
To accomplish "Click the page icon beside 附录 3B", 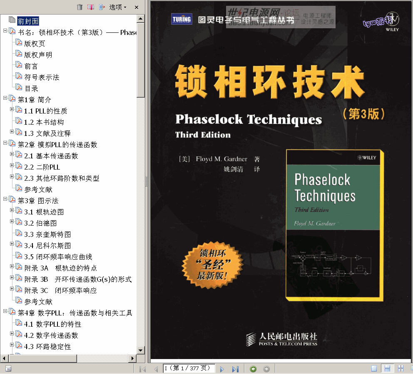I will pos(19,278).
